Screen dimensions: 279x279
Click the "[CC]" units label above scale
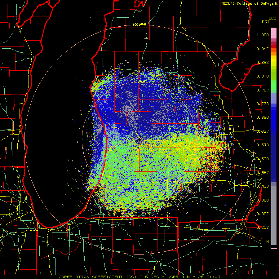click(x=264, y=21)
